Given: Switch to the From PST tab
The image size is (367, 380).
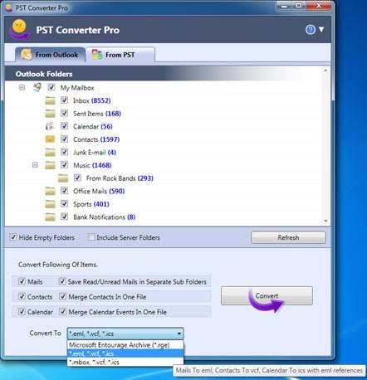Looking at the screenshot, I should click(x=120, y=55).
